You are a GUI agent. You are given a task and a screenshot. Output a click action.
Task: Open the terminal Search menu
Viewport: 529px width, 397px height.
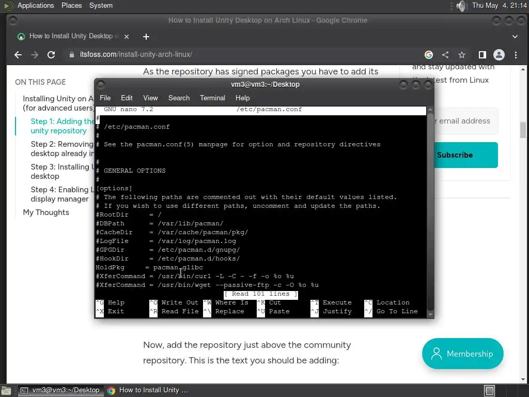(x=179, y=98)
